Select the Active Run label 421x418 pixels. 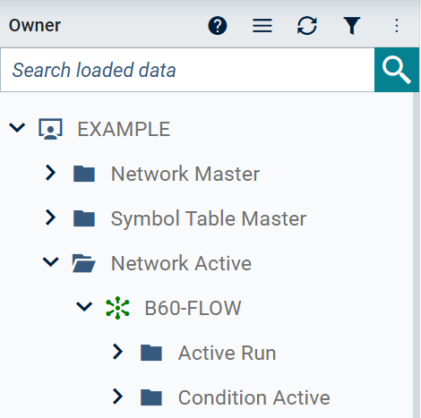click(x=227, y=353)
